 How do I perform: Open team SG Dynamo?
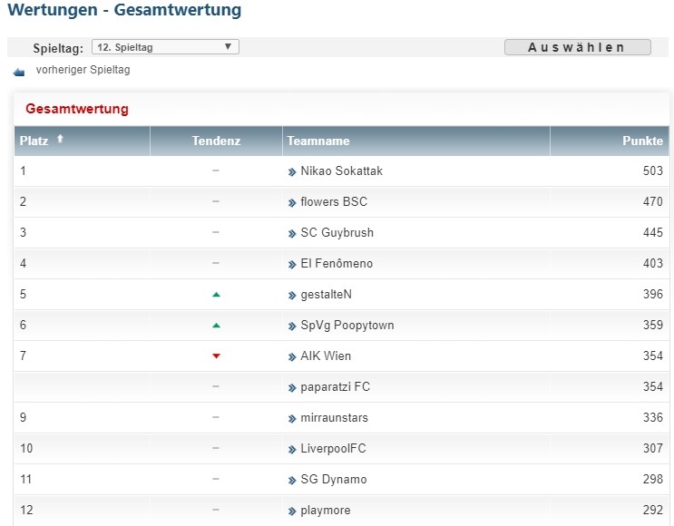333,480
